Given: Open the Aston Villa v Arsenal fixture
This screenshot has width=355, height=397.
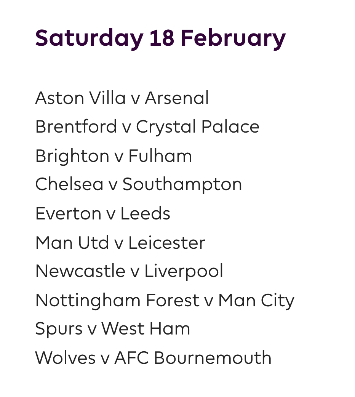Looking at the screenshot, I should (122, 98).
